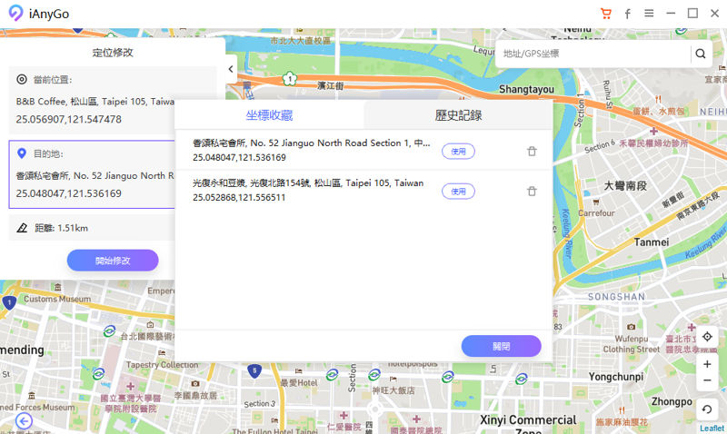This screenshot has width=727, height=434.
Task: Open the Leaflet attribution link
Action: 712,429
